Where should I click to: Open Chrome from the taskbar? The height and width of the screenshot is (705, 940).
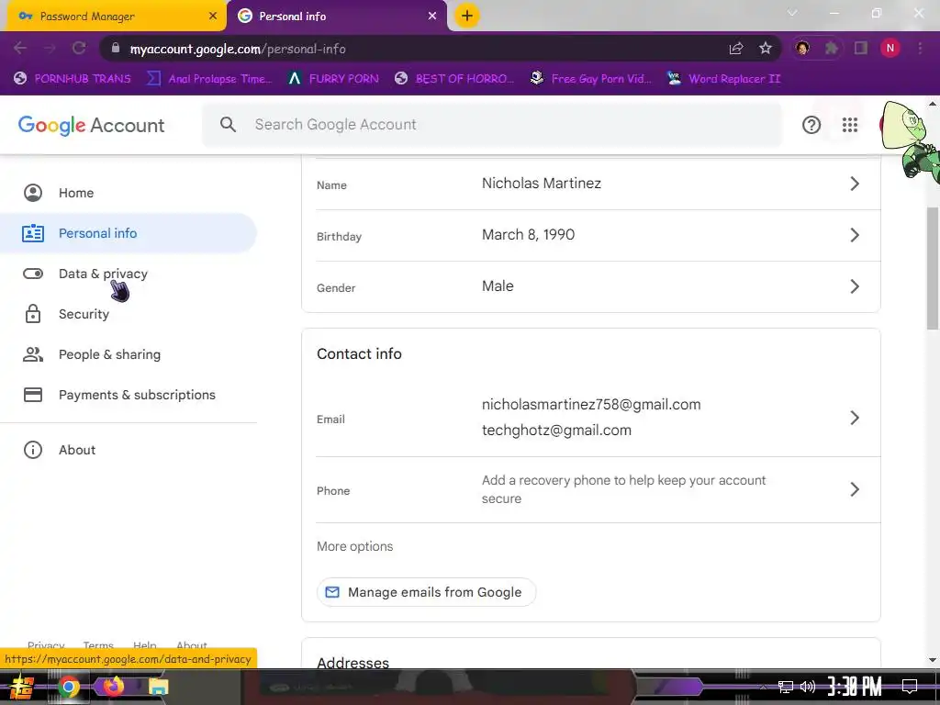click(x=68, y=687)
